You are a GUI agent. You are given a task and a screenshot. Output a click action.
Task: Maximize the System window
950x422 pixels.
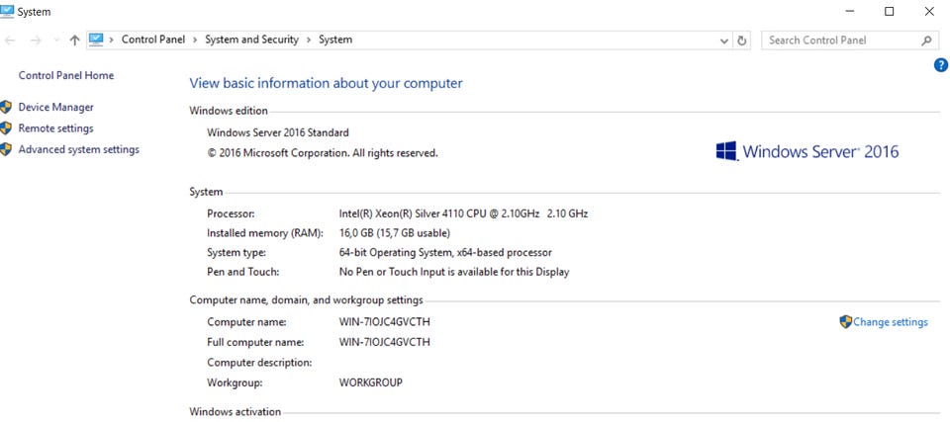tap(890, 12)
